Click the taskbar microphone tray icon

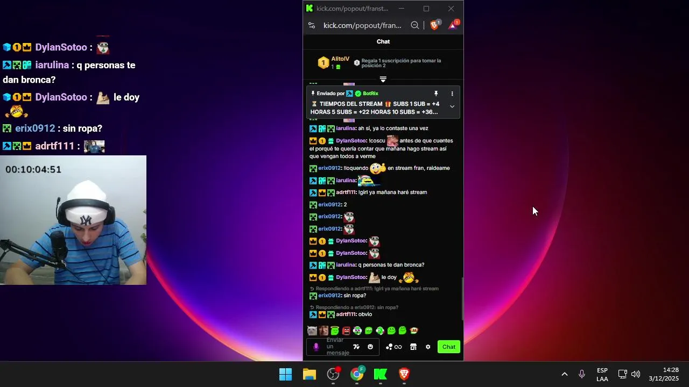tap(582, 374)
